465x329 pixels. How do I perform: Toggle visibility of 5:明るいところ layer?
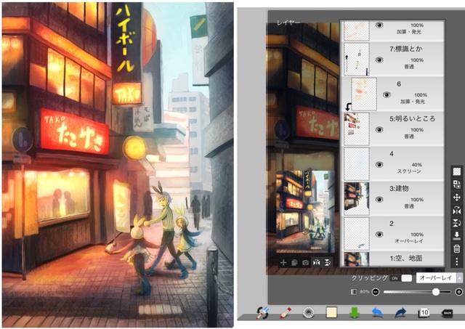(379, 130)
